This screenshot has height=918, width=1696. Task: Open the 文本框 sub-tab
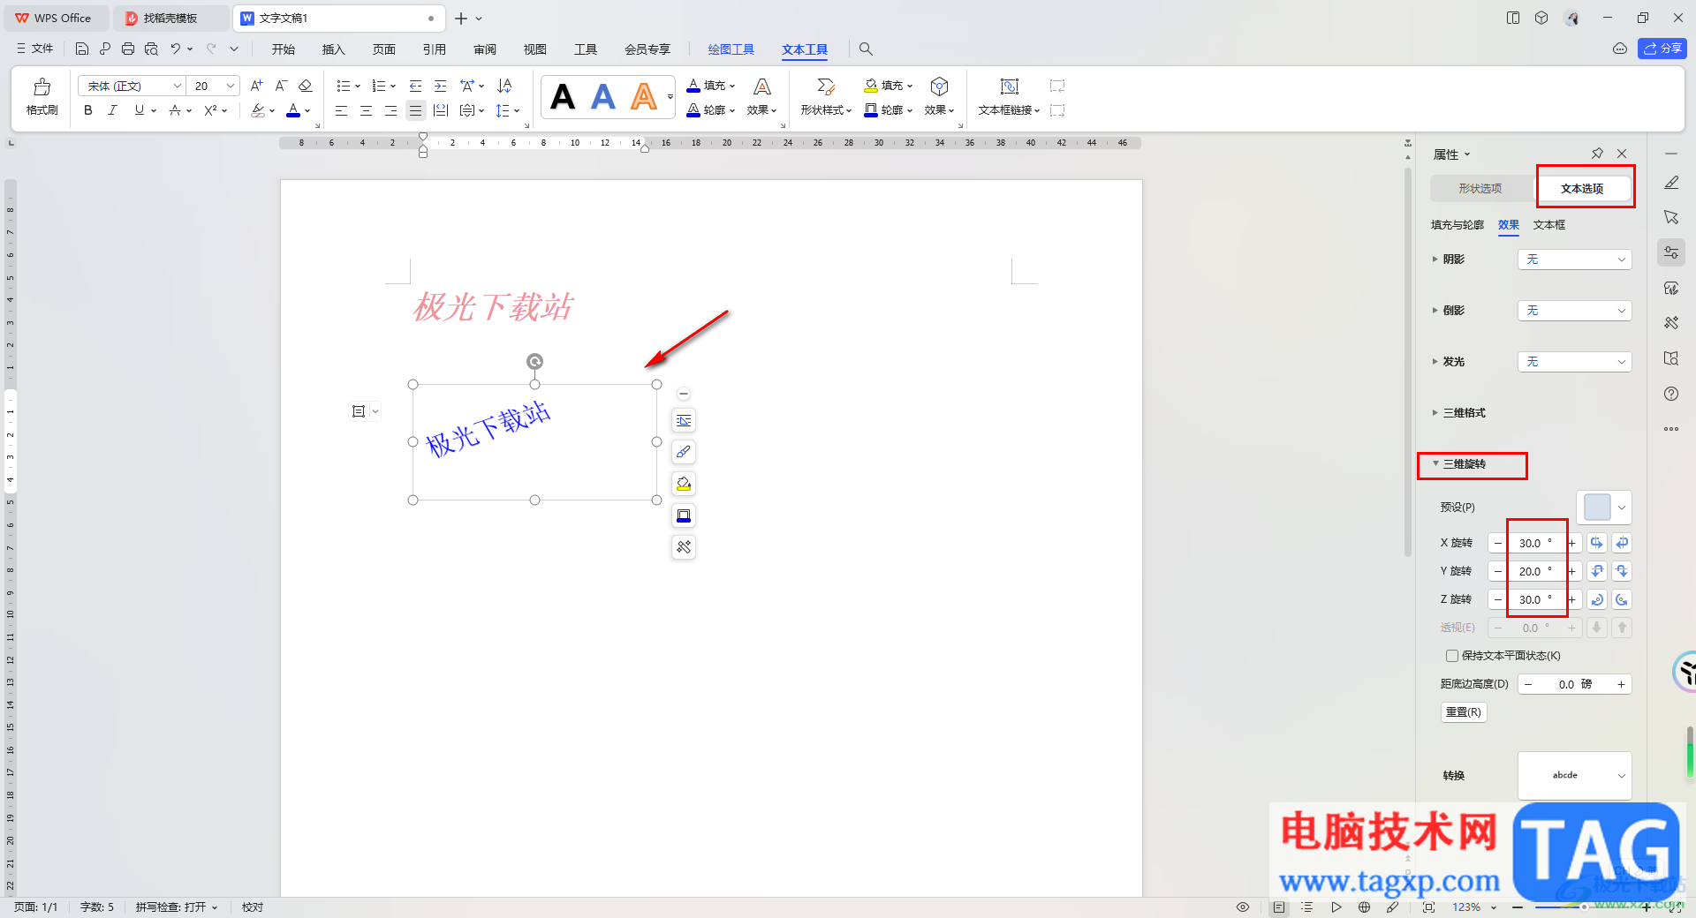(x=1549, y=225)
